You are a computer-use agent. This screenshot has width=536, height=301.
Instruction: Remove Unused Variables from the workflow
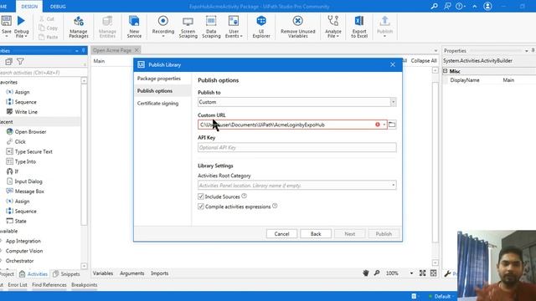pos(298,27)
